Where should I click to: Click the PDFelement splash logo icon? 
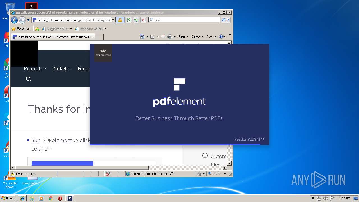click(x=179, y=84)
